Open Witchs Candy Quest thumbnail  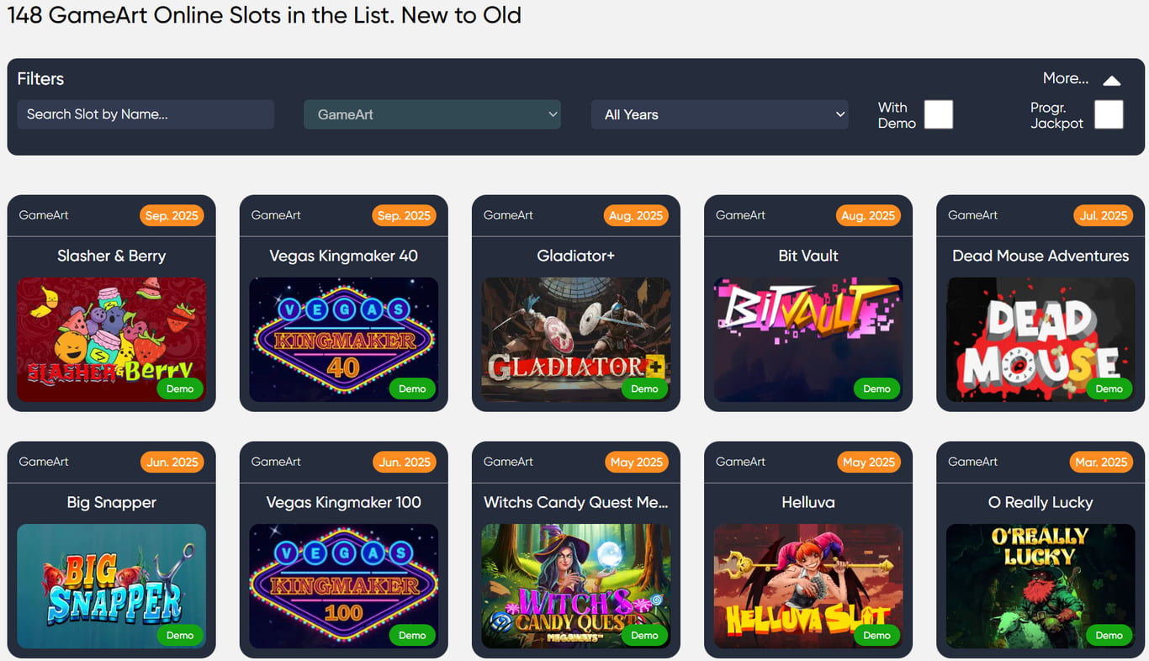point(576,586)
